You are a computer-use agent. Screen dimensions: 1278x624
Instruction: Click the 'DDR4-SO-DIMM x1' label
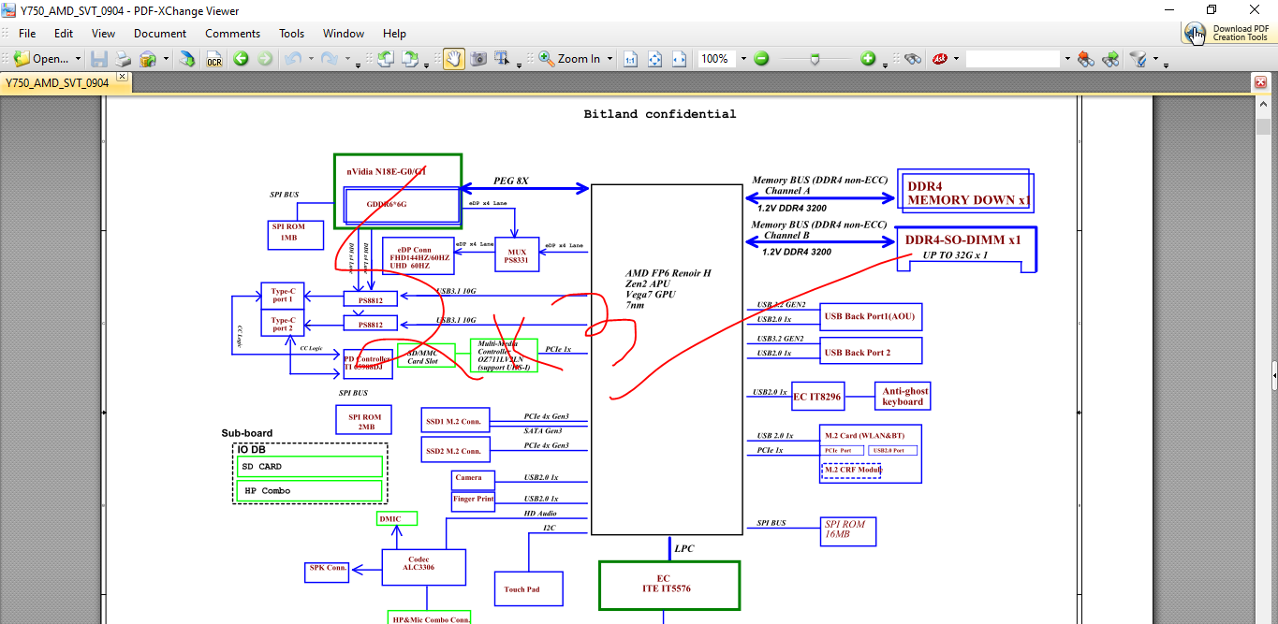963,240
